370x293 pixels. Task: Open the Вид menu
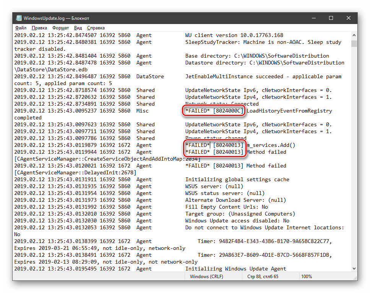78,28
